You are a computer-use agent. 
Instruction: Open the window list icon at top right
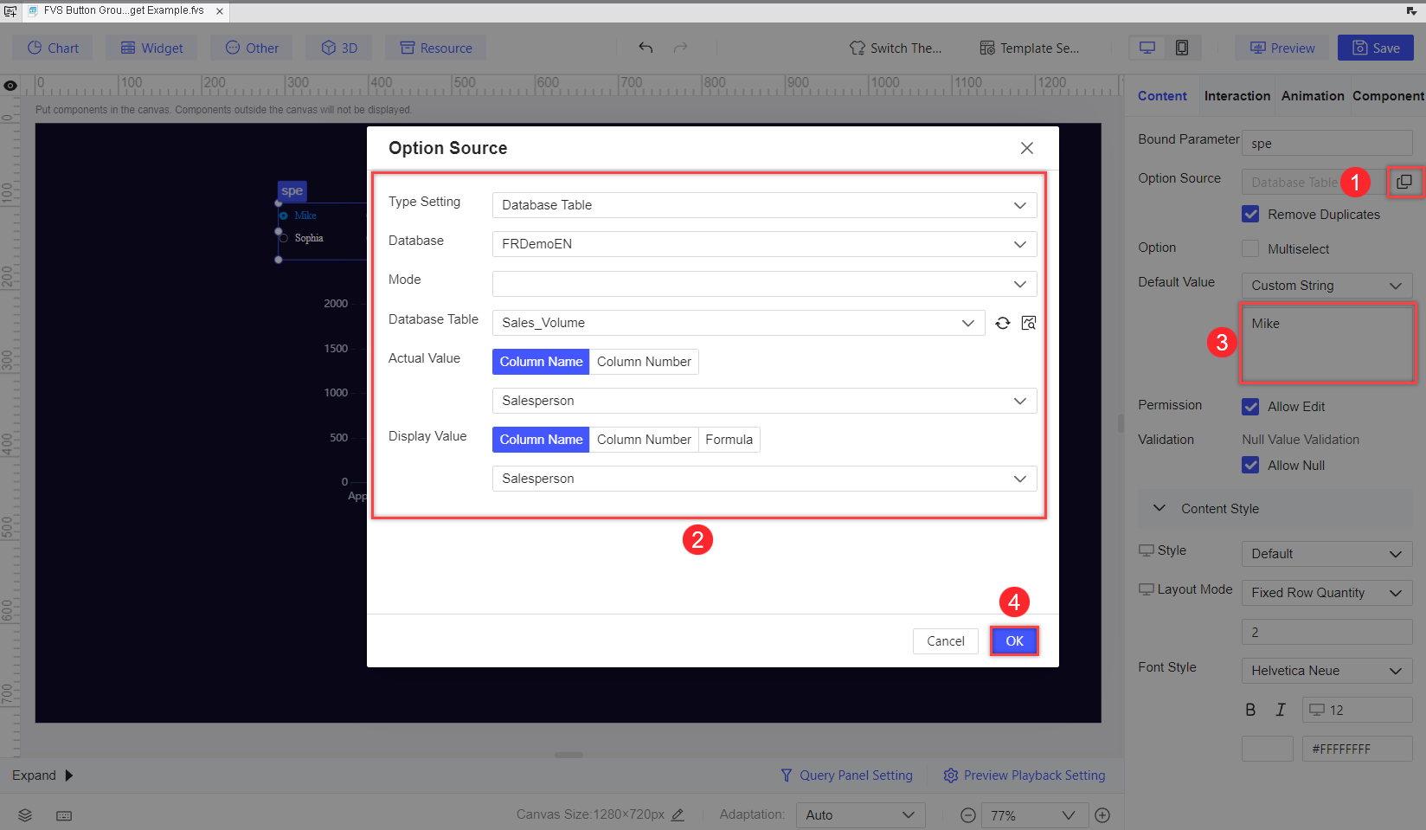[x=1411, y=11]
